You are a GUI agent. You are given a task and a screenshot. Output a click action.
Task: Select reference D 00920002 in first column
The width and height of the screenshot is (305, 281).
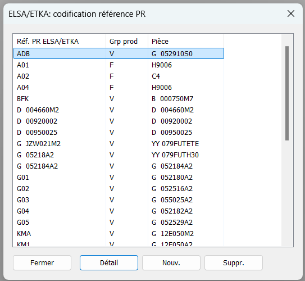point(37,121)
